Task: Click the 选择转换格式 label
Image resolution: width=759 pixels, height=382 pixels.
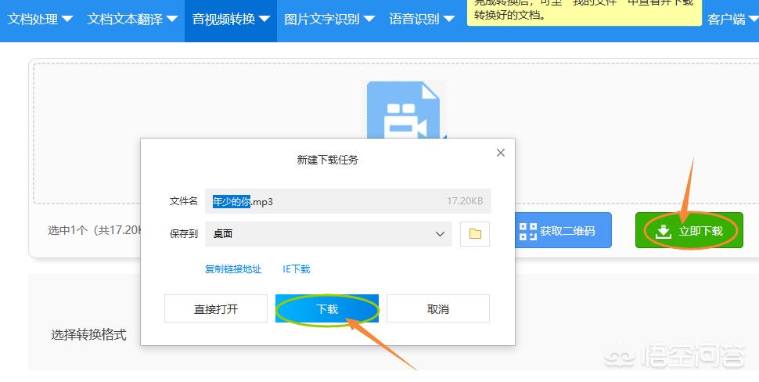Action: (89, 334)
